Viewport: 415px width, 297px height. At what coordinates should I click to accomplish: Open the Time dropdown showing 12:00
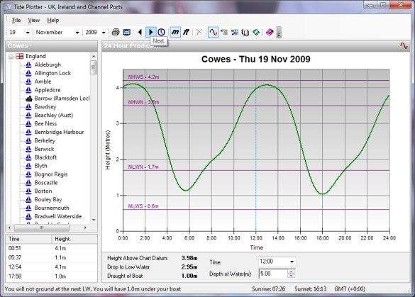coord(292,262)
